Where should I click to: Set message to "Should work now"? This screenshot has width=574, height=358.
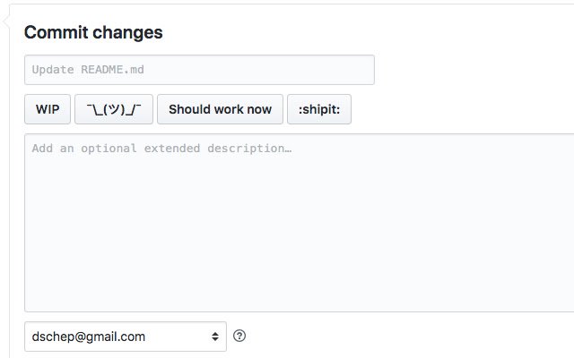tap(220, 109)
